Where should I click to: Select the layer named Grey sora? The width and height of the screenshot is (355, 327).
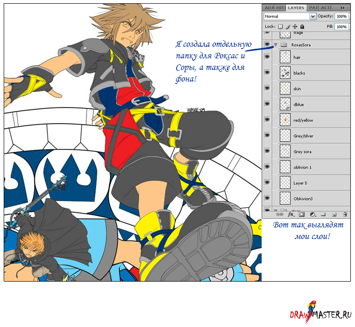tap(302, 151)
